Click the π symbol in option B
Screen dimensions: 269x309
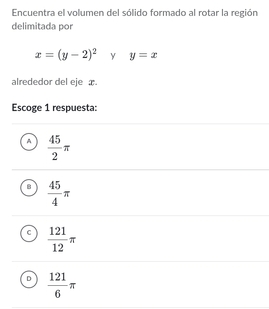(66, 193)
